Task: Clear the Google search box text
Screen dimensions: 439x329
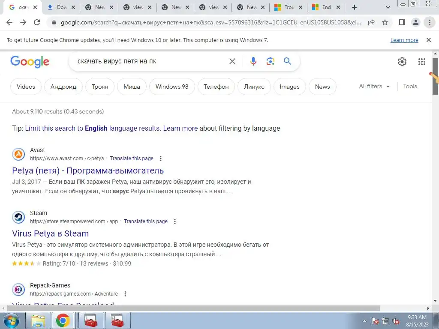Action: (x=232, y=61)
